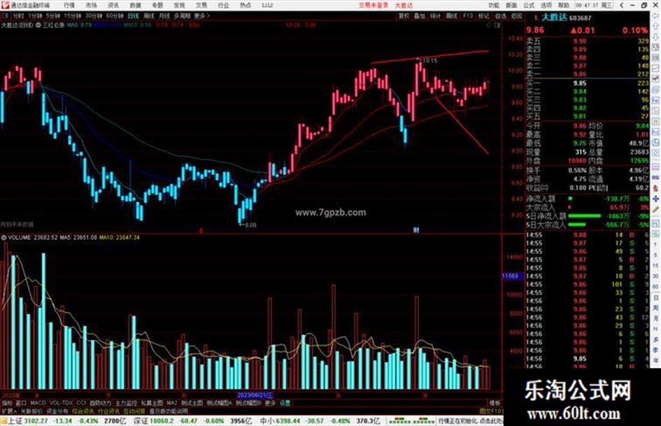The width and height of the screenshot is (661, 426).
Task: Click stock name 大胜达 in quote panel
Action: (554, 17)
